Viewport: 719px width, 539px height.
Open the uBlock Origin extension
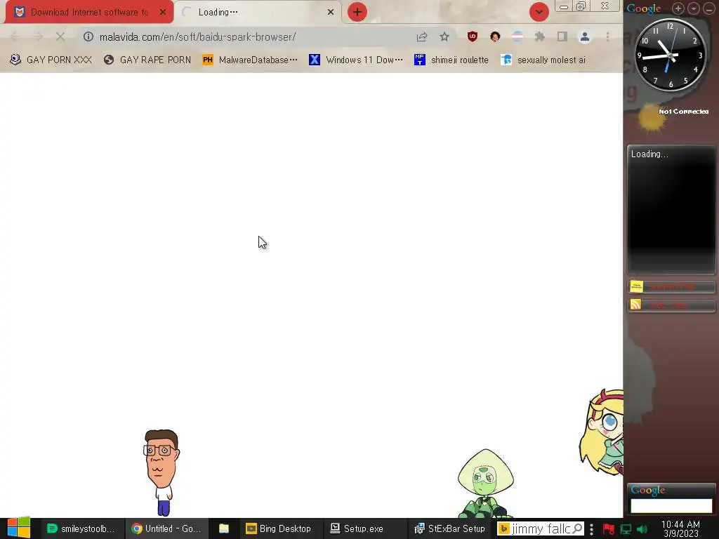click(x=473, y=36)
